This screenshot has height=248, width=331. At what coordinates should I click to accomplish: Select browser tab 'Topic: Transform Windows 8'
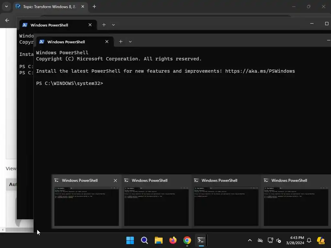51,6
